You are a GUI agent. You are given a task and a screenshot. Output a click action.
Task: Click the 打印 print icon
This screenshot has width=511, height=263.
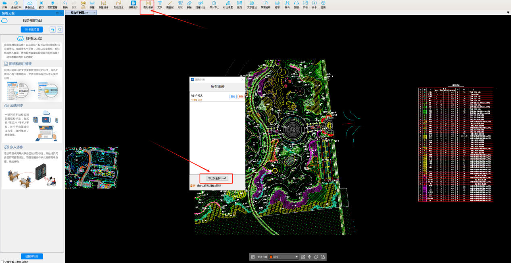(277, 4)
